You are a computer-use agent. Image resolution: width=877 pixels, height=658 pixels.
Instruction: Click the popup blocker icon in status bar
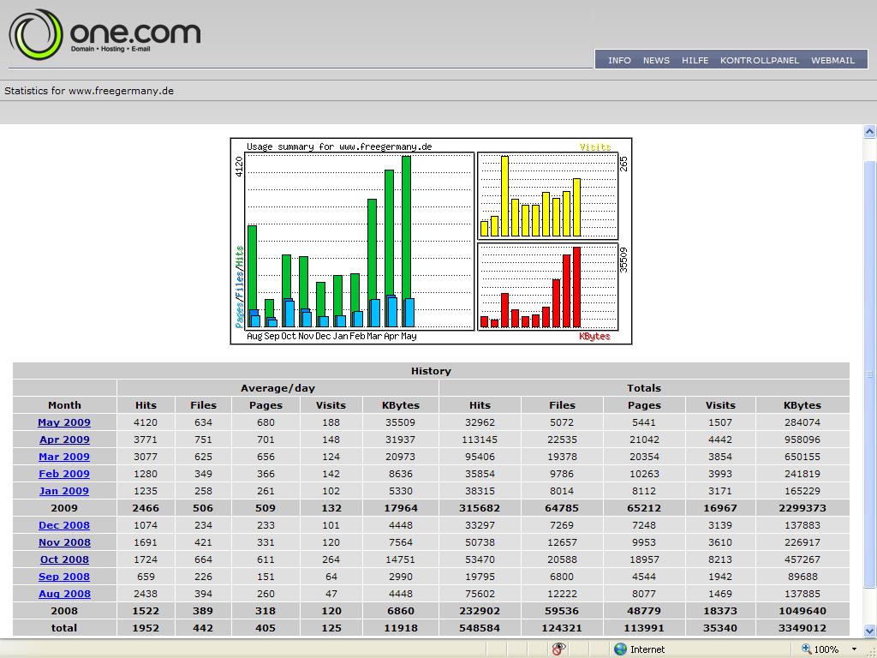[558, 649]
